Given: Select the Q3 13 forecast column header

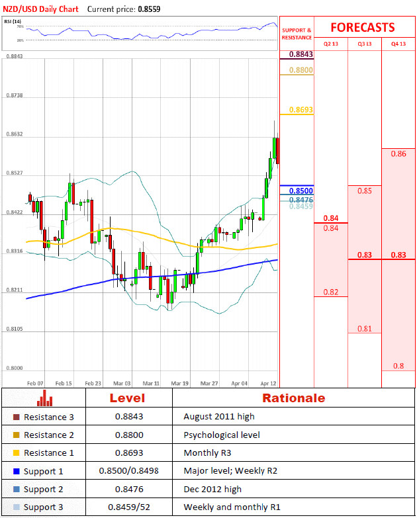Looking at the screenshot, I should (x=365, y=44).
